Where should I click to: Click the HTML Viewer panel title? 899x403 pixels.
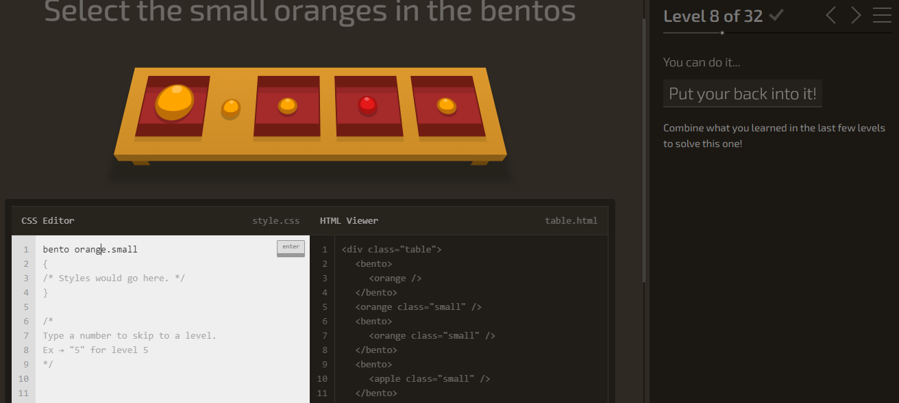tap(349, 220)
